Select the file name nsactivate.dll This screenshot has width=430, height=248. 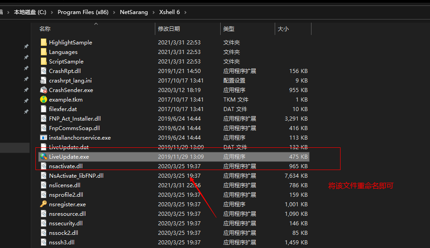pos(65,166)
